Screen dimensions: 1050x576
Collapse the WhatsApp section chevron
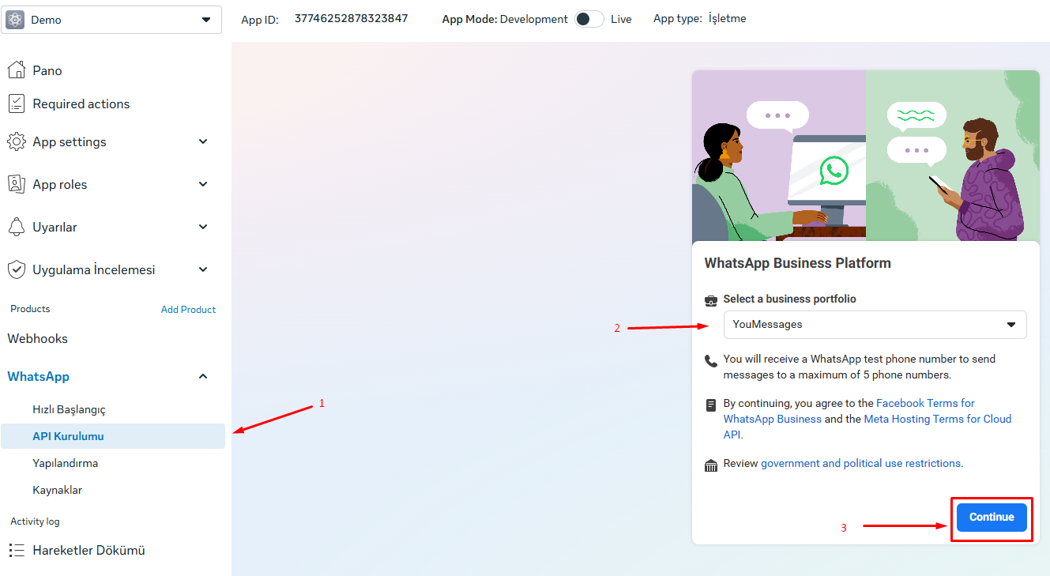click(x=203, y=377)
